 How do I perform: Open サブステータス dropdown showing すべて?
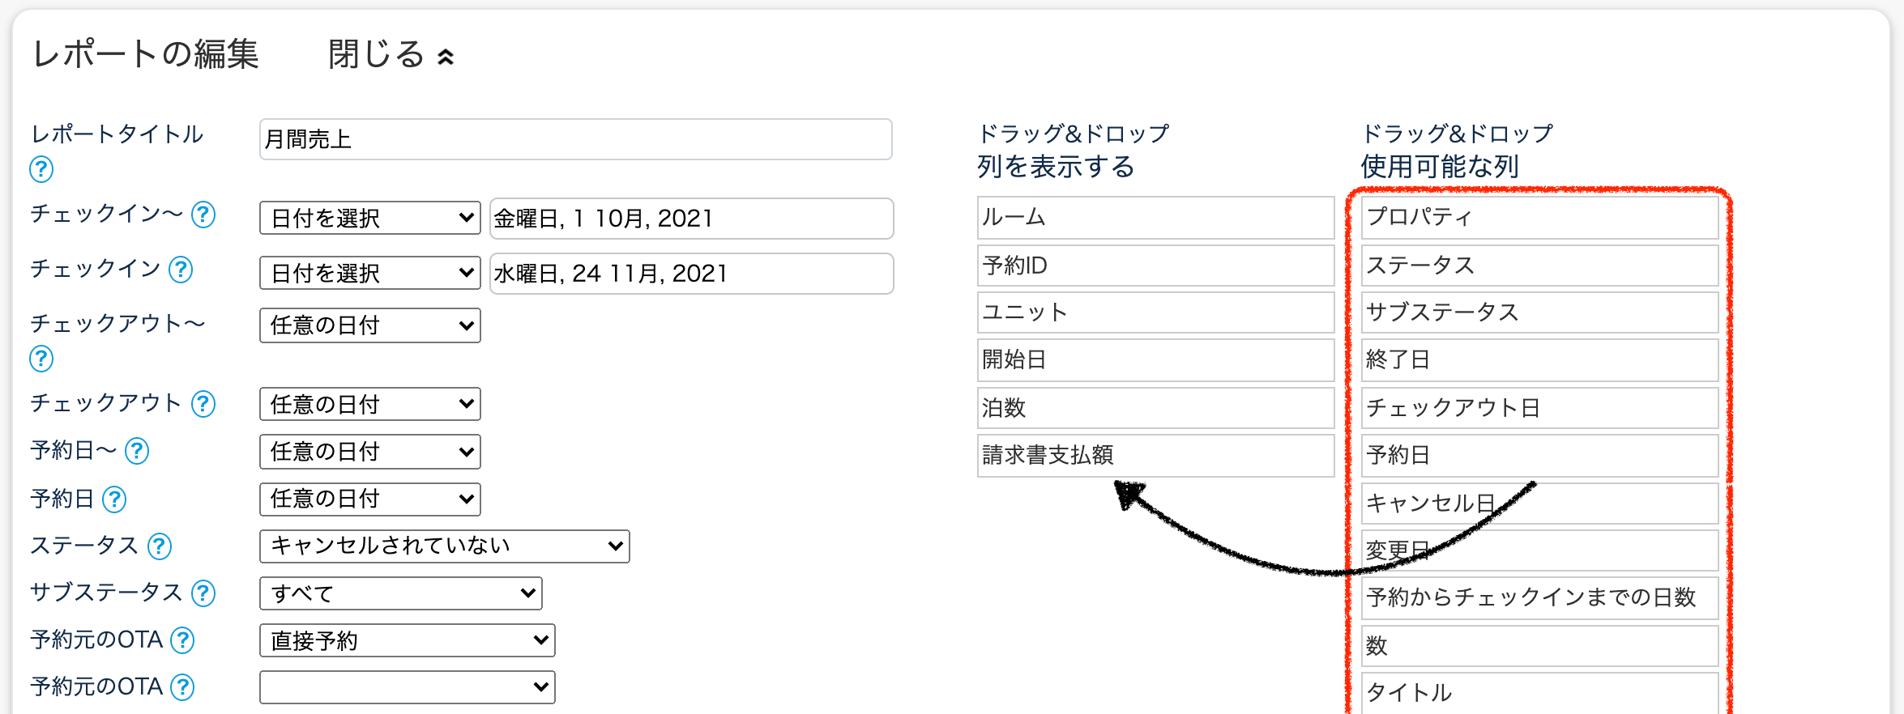tap(400, 593)
